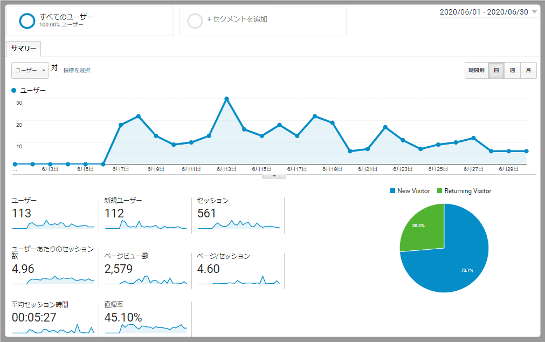Click the ユーザー 113 metric sparkline
The image size is (545, 342).
coord(53,224)
